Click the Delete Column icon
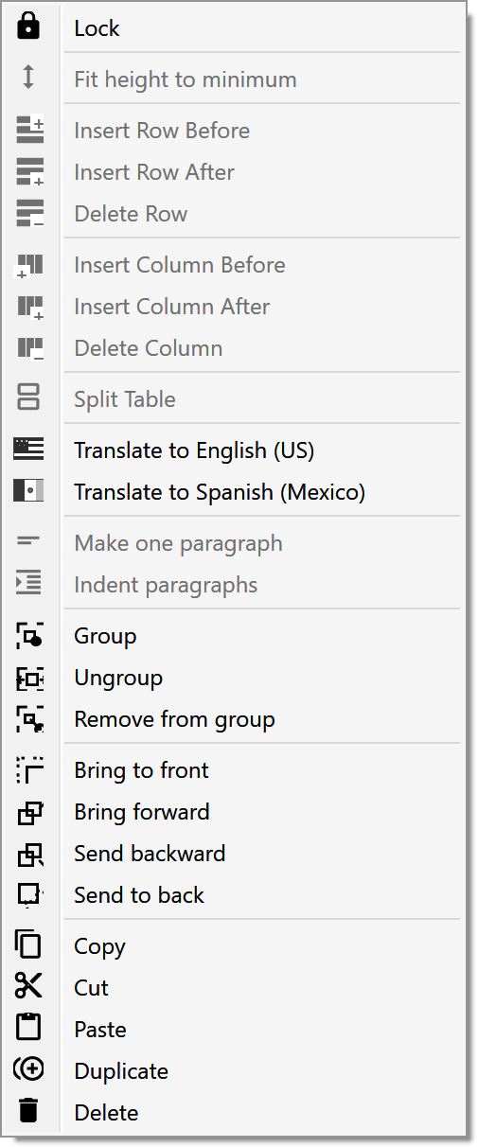The width and height of the screenshot is (478, 1147). [30, 348]
